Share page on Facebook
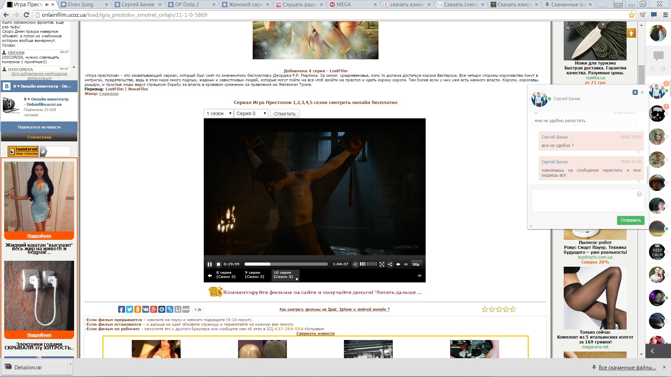This screenshot has height=377, width=671. 121,309
